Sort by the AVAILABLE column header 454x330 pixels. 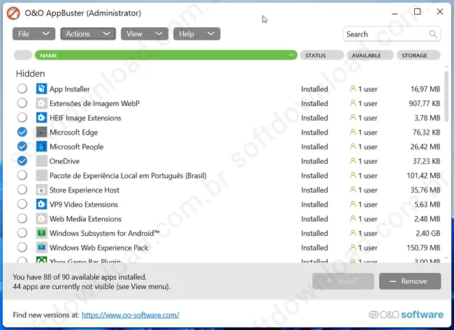370,55
